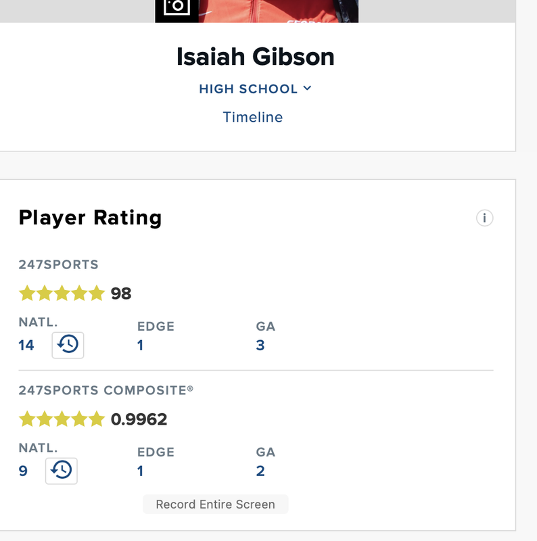Click the Record Entire Screen tooltip
Viewport: 537px width, 541px height.
(215, 504)
